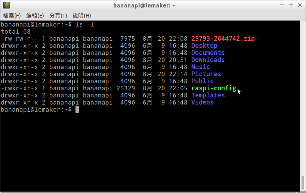Click the red 25793-2644742.zip filename

223,38
